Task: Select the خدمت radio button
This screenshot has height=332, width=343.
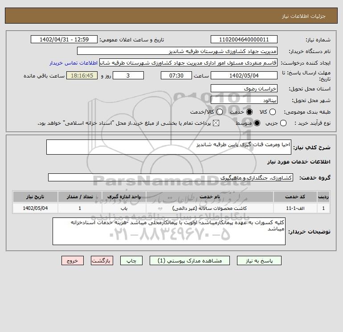Action: (249, 112)
